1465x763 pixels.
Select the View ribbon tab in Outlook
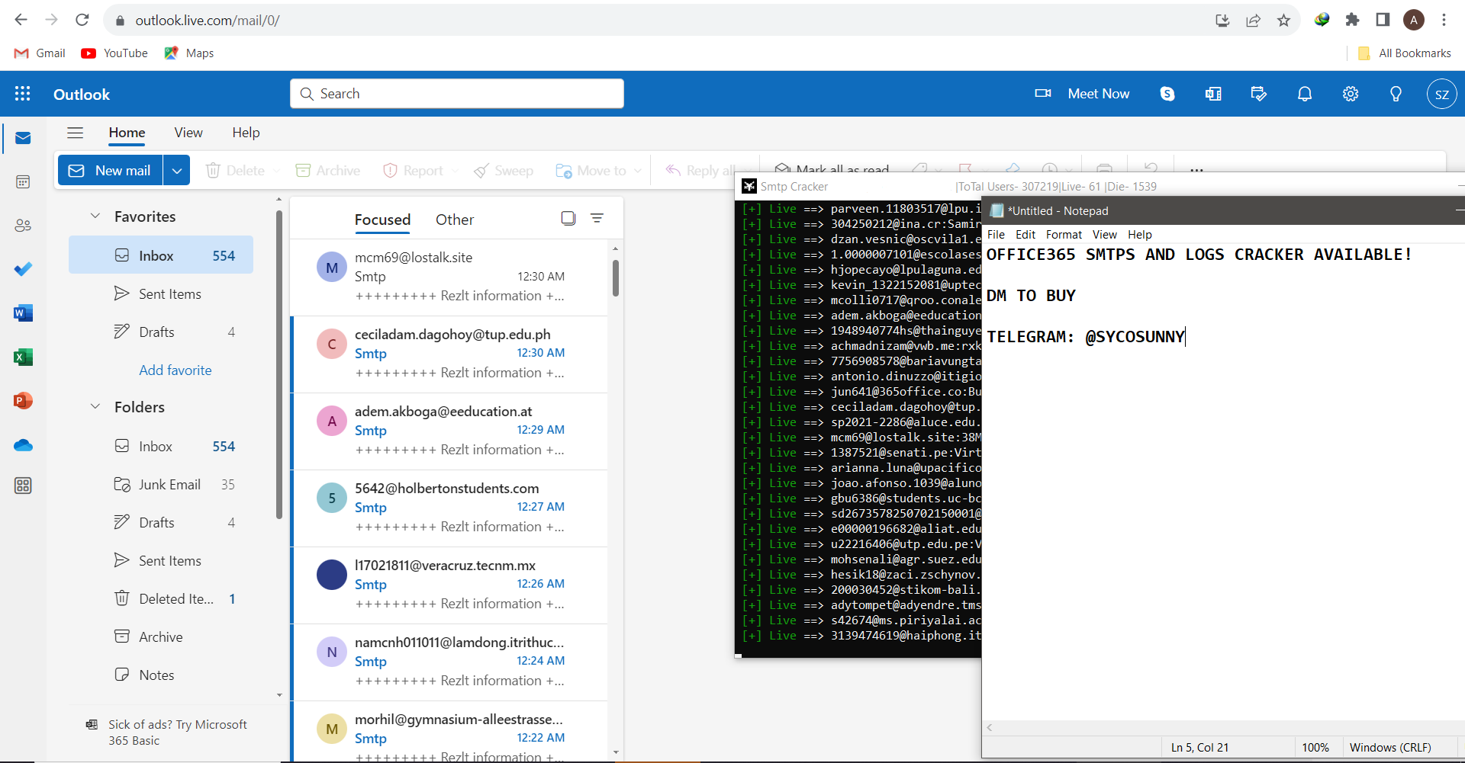(188, 133)
